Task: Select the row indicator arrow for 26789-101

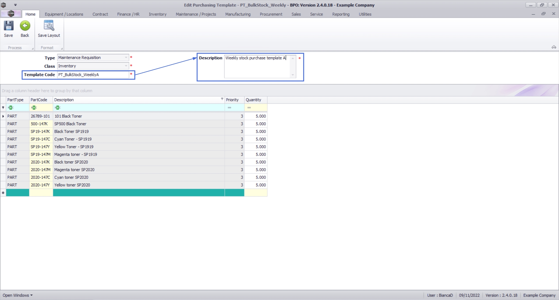Action: click(3, 116)
